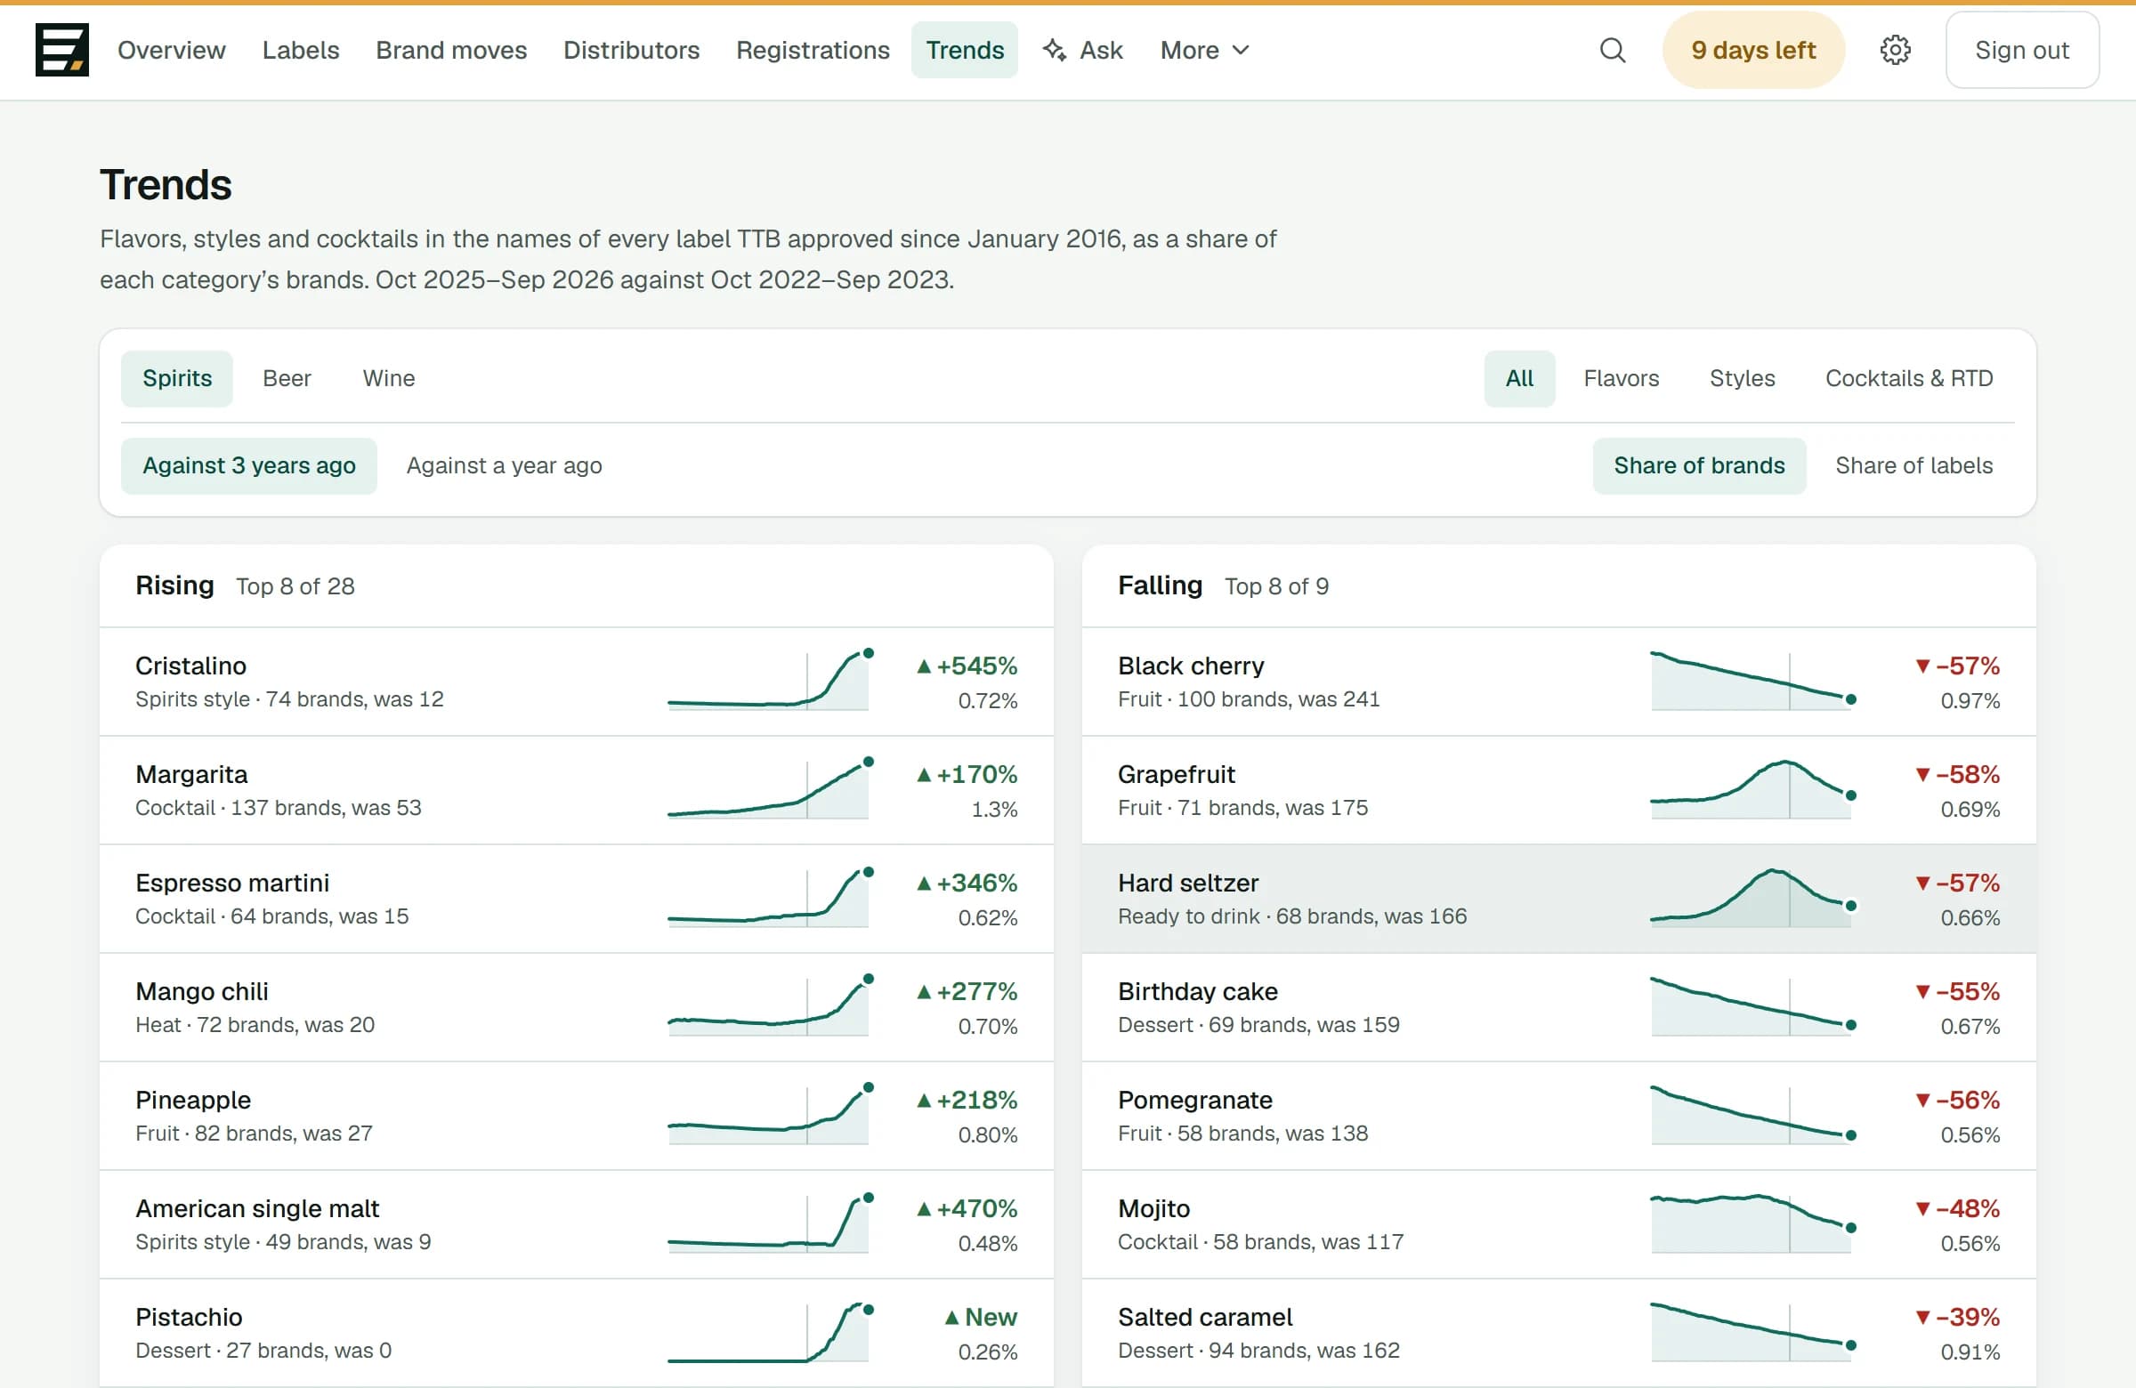The height and width of the screenshot is (1388, 2136).
Task: Switch to the Beer category
Action: pos(287,379)
